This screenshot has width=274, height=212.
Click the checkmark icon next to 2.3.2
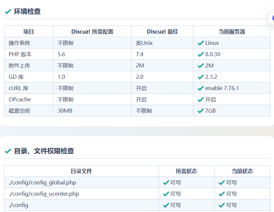201,77
